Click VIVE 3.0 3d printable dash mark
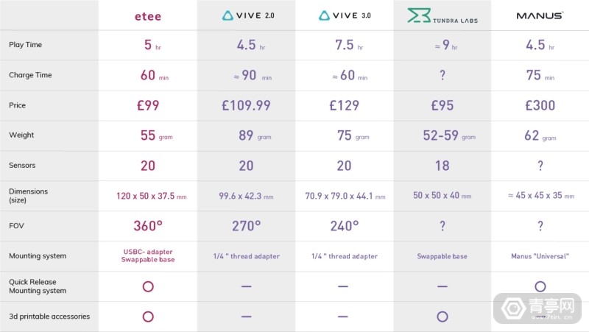Viewport: 589px width, 332px height. click(343, 317)
